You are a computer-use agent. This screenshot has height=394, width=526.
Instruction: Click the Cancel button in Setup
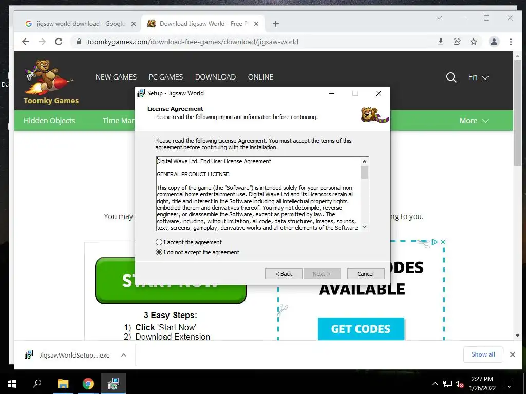[365, 274]
